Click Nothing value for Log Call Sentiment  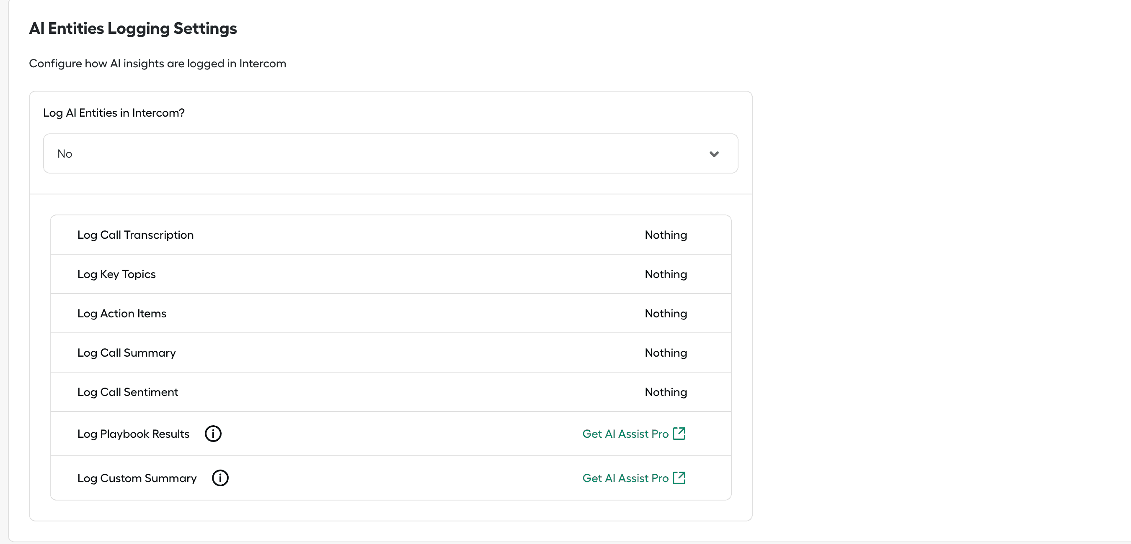point(666,392)
